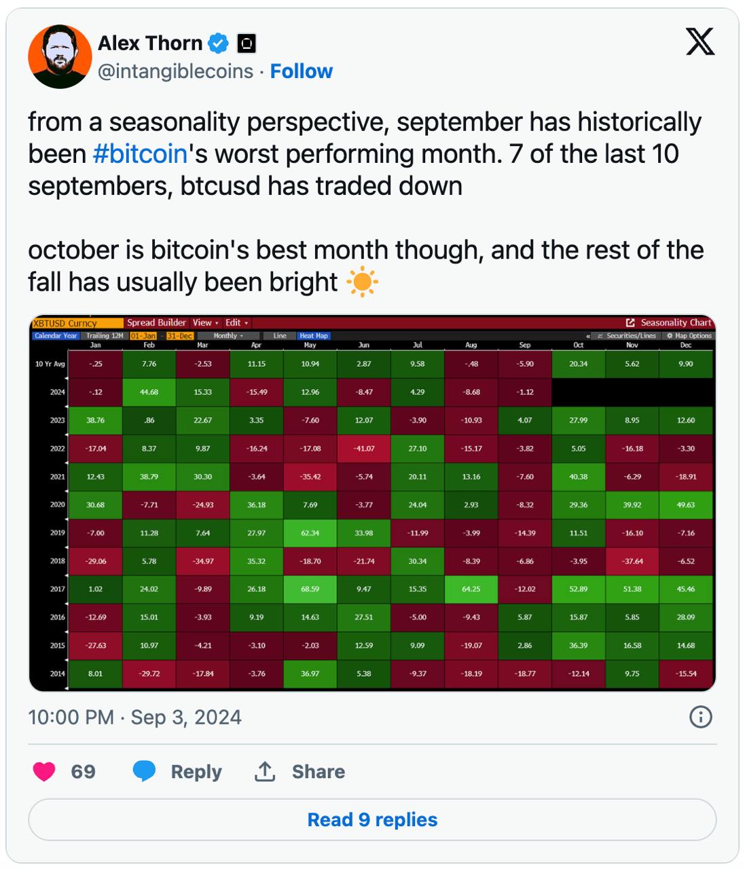
Task: Click the affiliate badge next to the name
Action: tap(247, 44)
